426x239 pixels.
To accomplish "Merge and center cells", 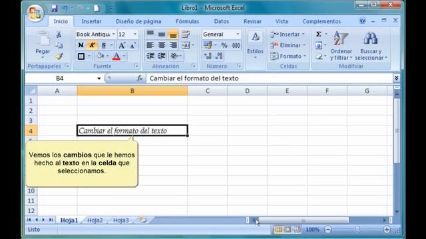I will 186,45.
